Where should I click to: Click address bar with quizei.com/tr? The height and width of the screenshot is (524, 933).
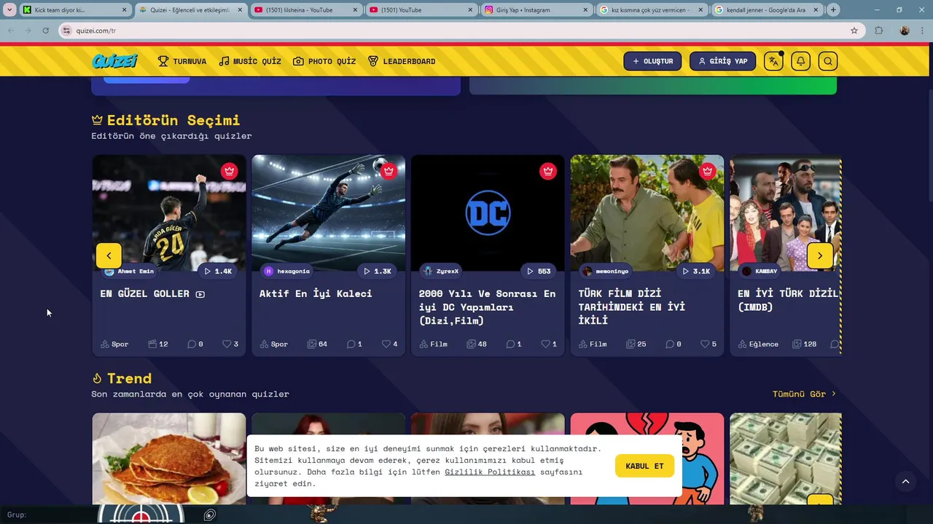[x=461, y=31]
